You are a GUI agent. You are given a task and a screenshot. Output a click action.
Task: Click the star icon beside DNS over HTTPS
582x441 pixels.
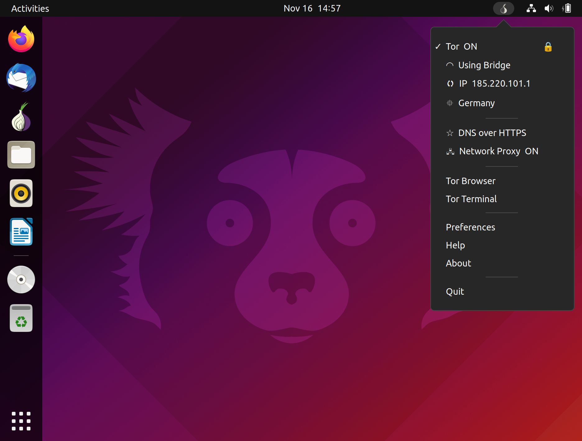pos(450,133)
